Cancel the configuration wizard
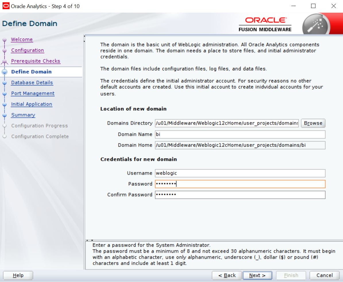Viewport: 343px width, 282px height. pyautogui.click(x=324, y=275)
